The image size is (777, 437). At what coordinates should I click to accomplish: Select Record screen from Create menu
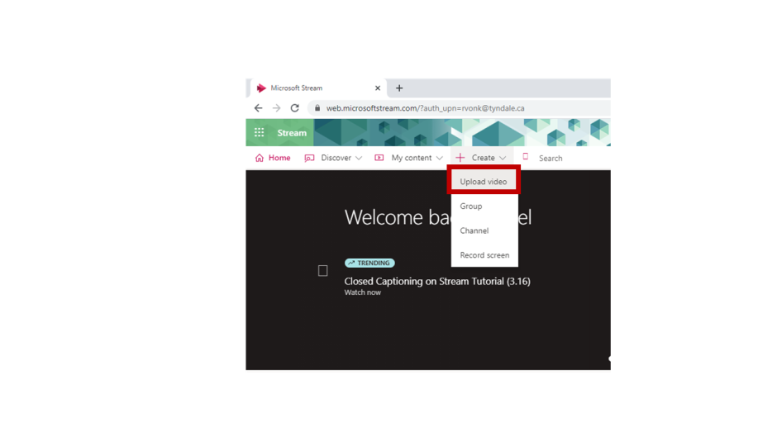[484, 255]
